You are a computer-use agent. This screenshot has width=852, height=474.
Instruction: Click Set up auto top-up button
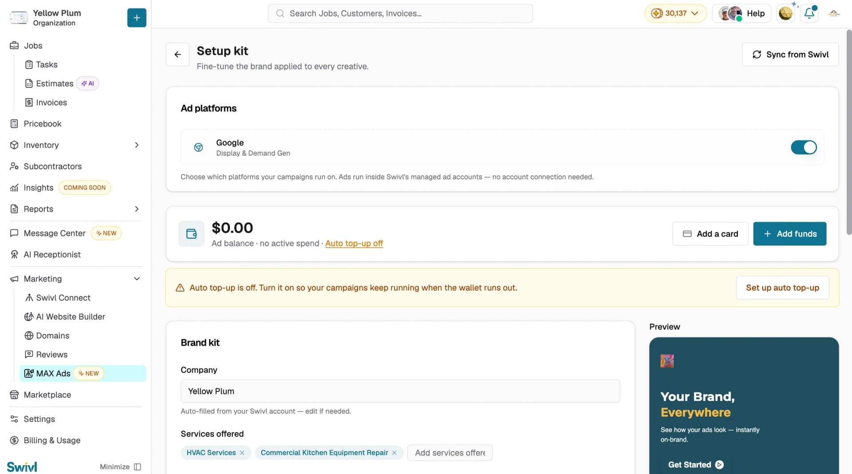pos(782,288)
